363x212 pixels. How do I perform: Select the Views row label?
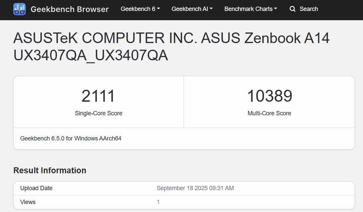[28, 202]
